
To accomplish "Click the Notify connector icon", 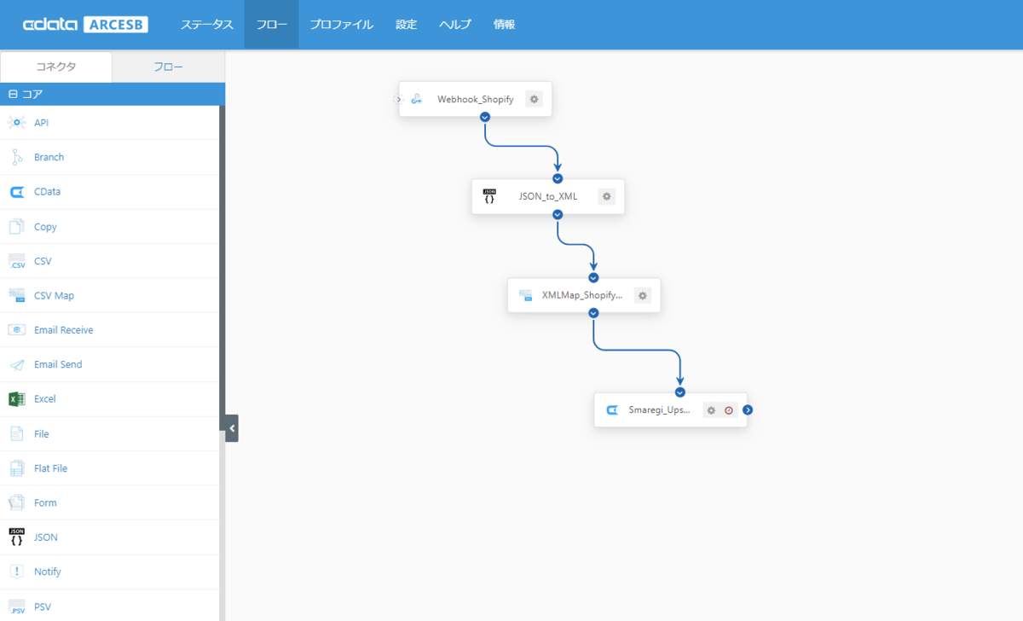I will 16,572.
